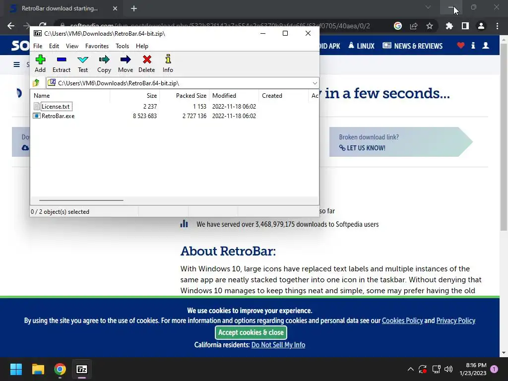The image size is (508, 381).
Task: Go up one folder level in 7-Zip
Action: point(36,83)
